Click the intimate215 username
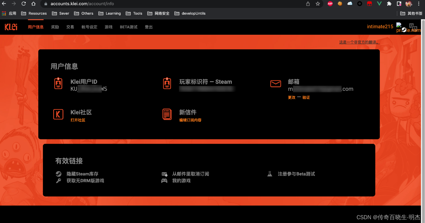The height and width of the screenshot is (223, 425). pyautogui.click(x=380, y=27)
